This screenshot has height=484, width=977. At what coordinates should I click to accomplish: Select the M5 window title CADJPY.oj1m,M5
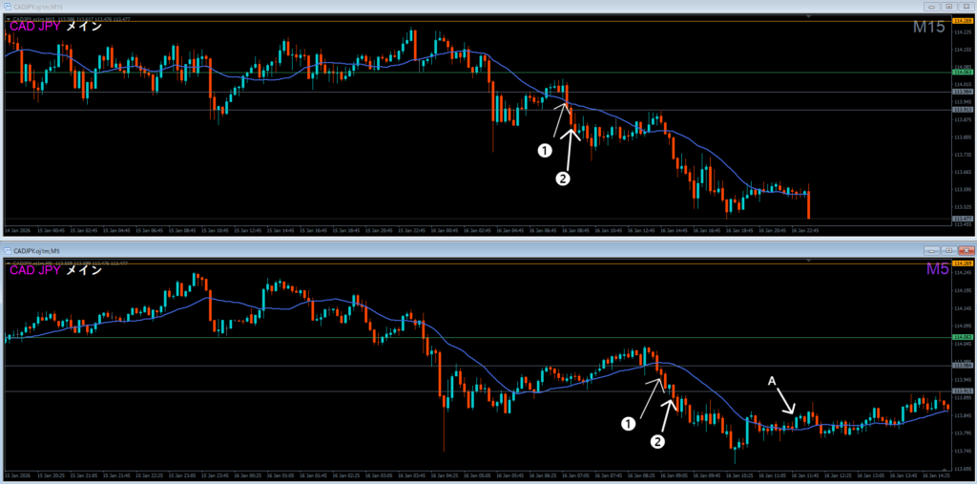(x=35, y=251)
